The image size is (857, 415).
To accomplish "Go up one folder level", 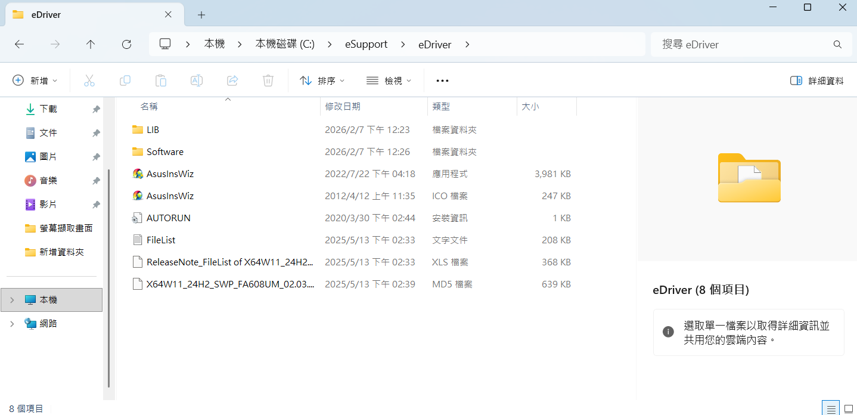I will 91,44.
